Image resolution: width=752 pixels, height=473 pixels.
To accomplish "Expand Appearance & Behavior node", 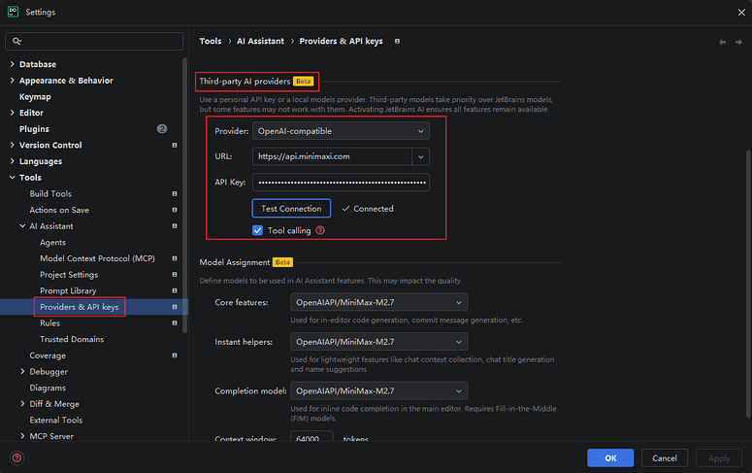I will pyautogui.click(x=12, y=81).
